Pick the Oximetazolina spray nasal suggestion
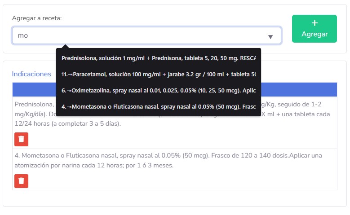The width and height of the screenshot is (350, 215). pyautogui.click(x=158, y=90)
